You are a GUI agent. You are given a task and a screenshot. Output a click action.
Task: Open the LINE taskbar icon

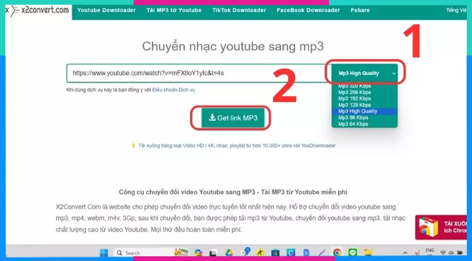tap(353, 253)
